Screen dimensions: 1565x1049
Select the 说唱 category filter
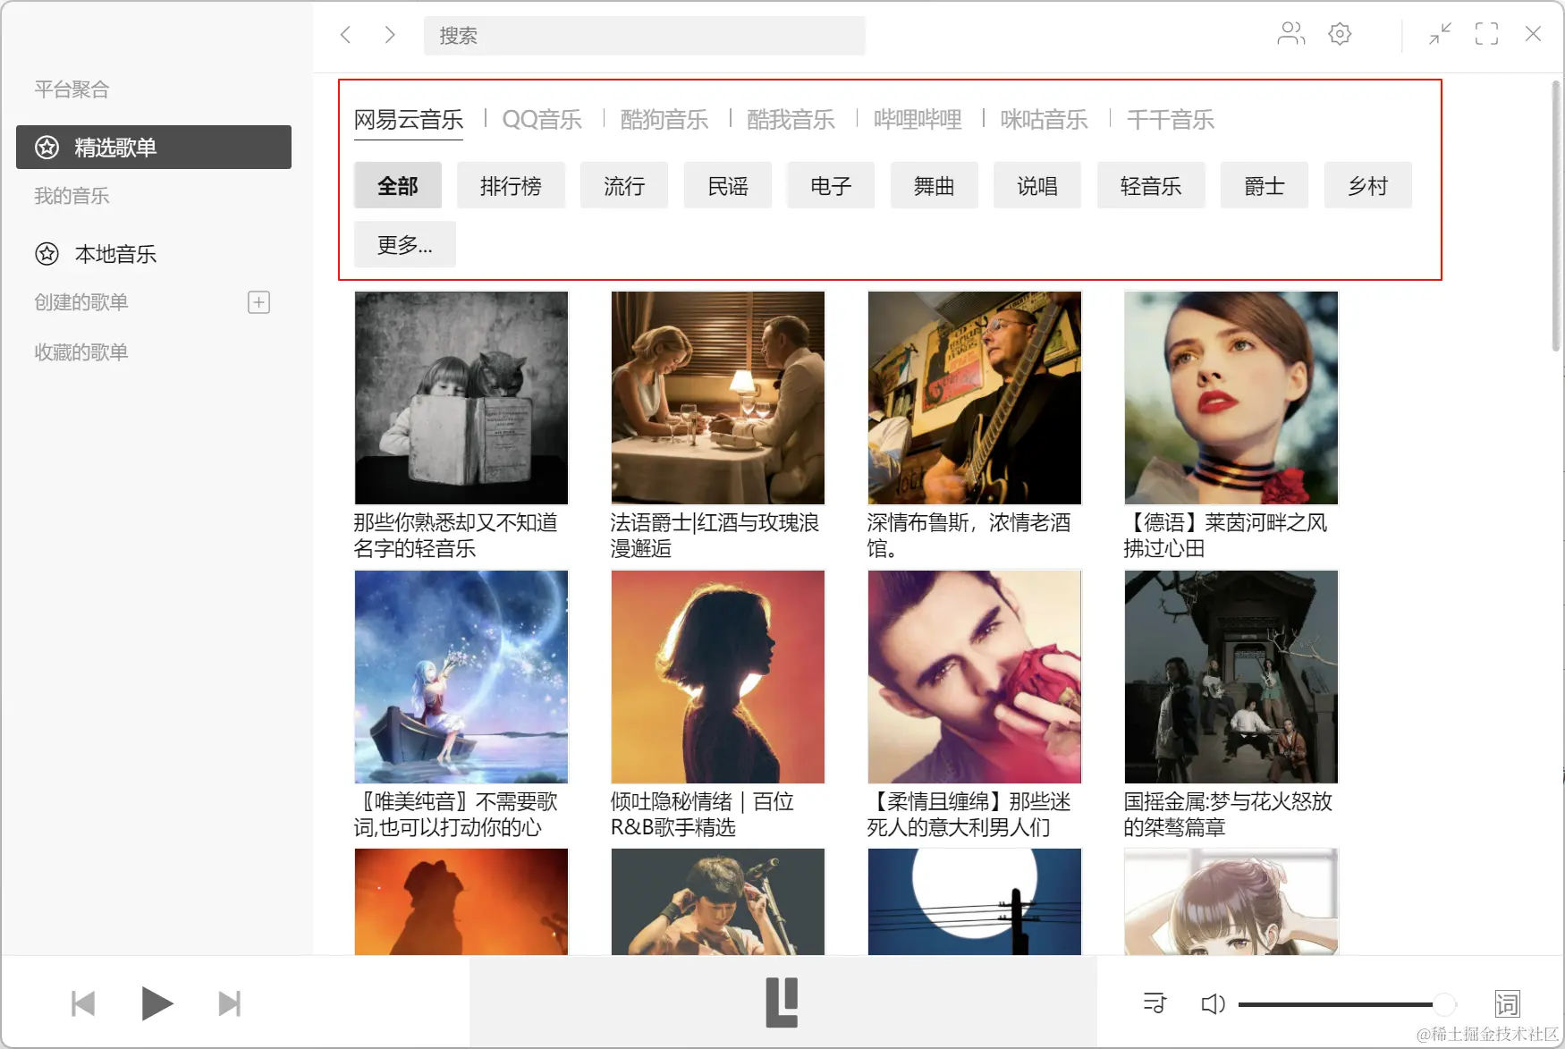[x=1037, y=185]
